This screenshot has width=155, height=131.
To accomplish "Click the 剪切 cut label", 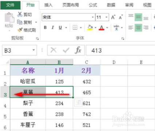I will [x=28, y=15].
